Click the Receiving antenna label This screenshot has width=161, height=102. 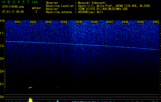(x=59, y=12)
